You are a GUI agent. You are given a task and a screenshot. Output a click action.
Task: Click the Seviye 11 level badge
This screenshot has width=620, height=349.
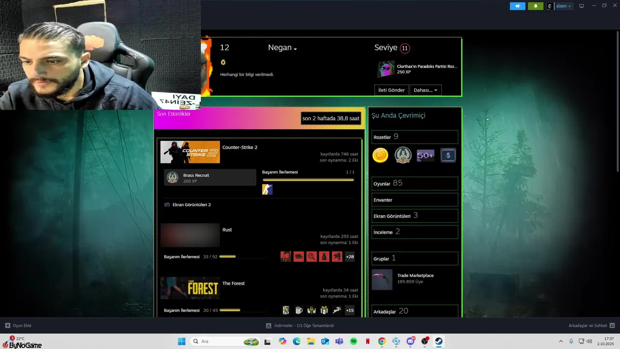pyautogui.click(x=405, y=48)
